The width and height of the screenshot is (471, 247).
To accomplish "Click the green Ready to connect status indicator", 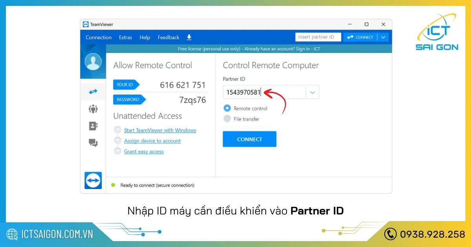I will point(114,185).
